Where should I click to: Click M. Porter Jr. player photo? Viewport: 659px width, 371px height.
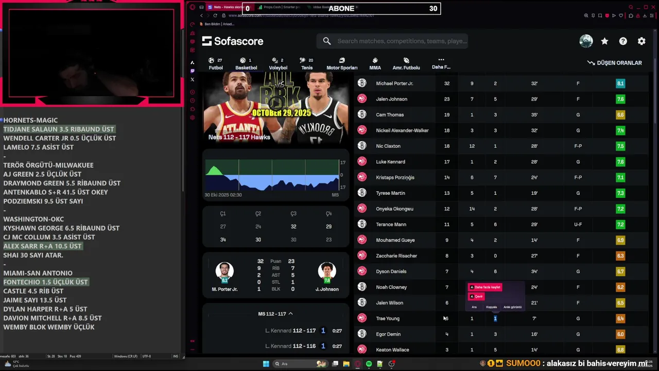pyautogui.click(x=224, y=271)
